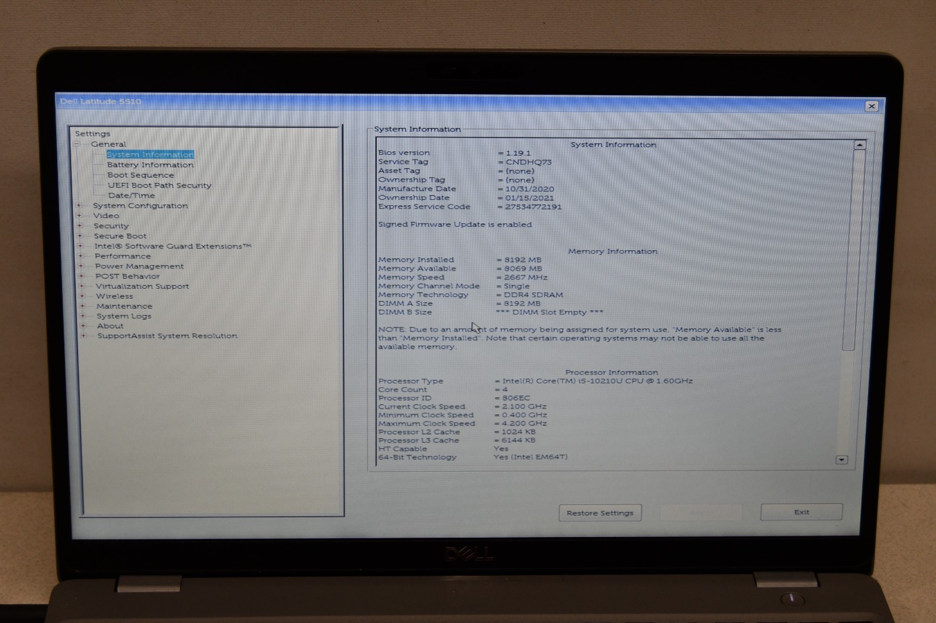The width and height of the screenshot is (936, 623).
Task: Open Battery Information page
Action: 150,165
